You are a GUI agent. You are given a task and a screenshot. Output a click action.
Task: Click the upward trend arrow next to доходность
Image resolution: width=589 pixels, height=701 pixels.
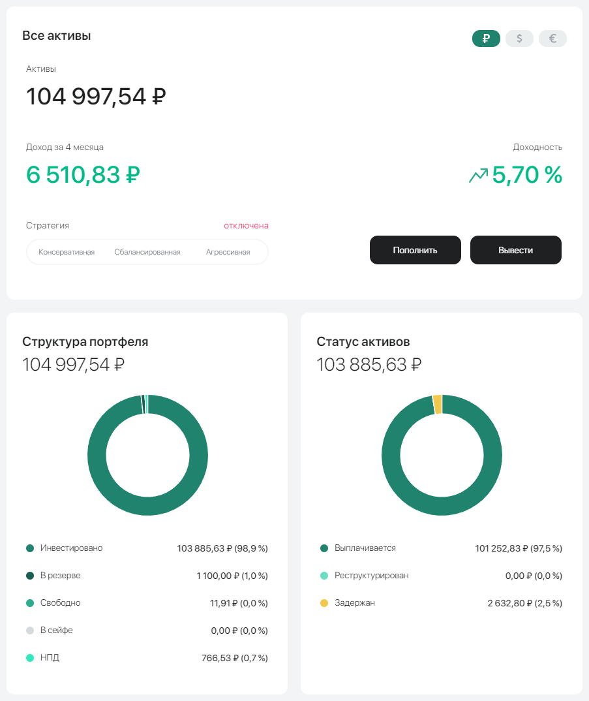click(479, 174)
